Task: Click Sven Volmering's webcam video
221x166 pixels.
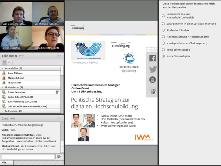Action: coord(16,14)
